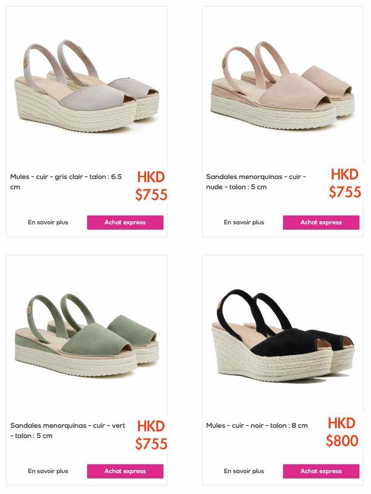Image resolution: width=371 pixels, height=494 pixels.
Task: Open the nude menorquinas sandals product image
Action: click(283, 85)
